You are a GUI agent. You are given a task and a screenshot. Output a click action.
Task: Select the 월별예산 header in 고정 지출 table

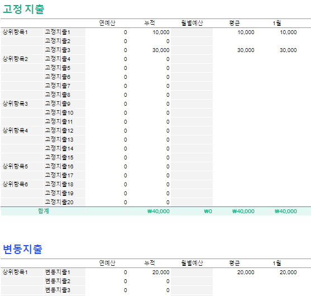tap(192, 23)
